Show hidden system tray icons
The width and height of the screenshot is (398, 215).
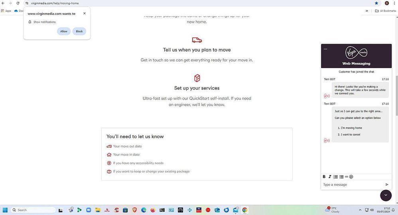point(360,210)
